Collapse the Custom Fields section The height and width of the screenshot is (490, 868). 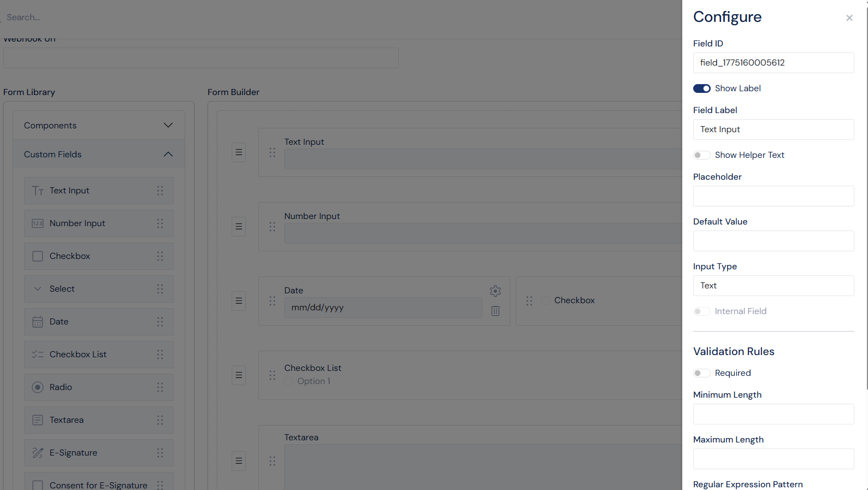tap(168, 154)
